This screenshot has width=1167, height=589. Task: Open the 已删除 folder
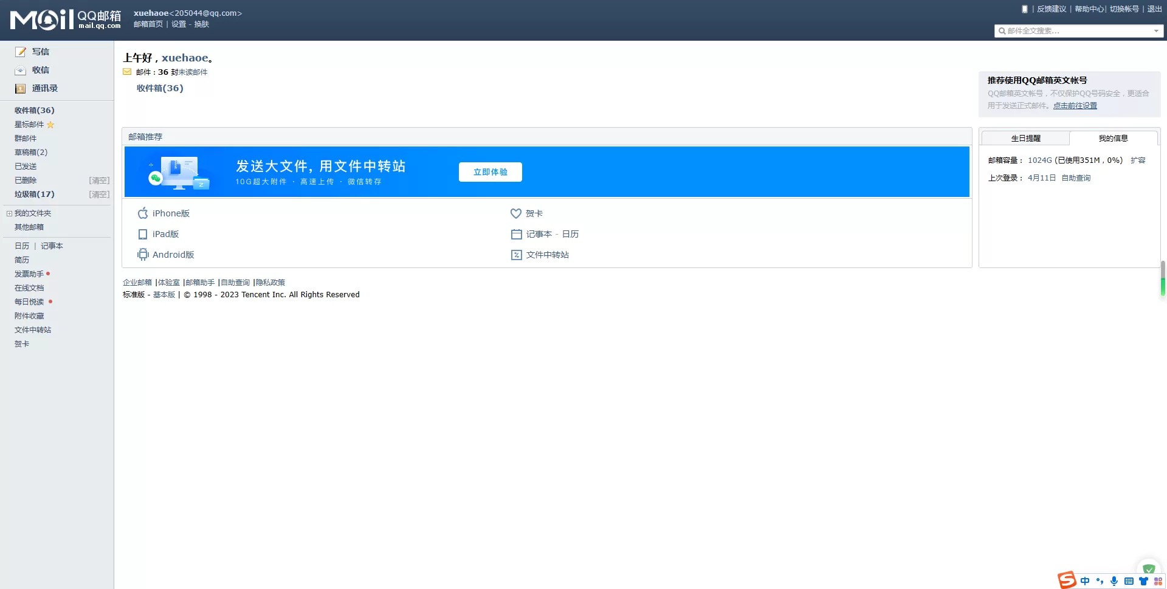click(x=26, y=181)
